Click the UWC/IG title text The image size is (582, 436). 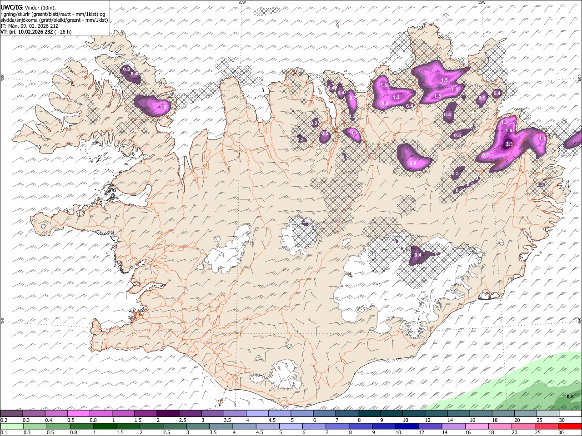[10, 7]
